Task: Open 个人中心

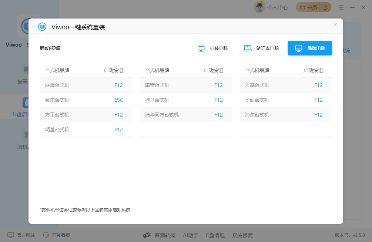Action: (278, 8)
